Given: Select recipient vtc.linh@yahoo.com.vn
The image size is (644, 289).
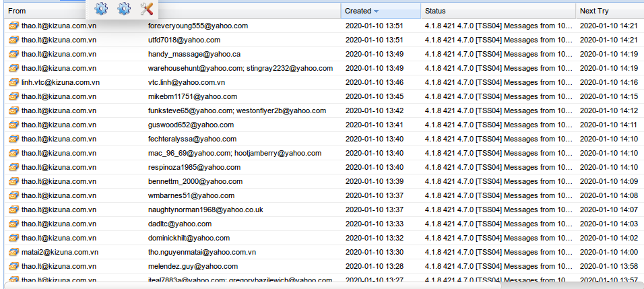Looking at the screenshot, I should (x=187, y=82).
